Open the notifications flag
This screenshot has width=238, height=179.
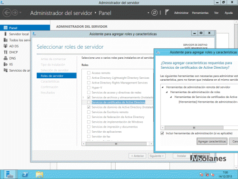pos(167,12)
